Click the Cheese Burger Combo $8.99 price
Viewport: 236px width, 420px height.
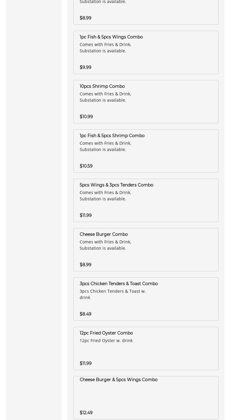point(85,265)
